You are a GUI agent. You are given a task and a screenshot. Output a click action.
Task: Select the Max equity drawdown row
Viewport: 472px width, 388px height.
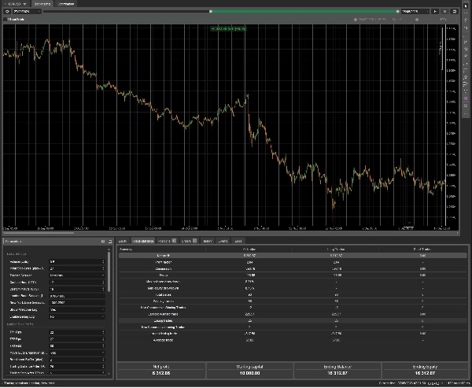click(x=293, y=288)
